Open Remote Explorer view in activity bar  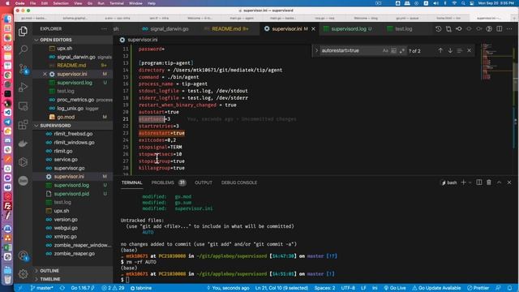point(24,106)
